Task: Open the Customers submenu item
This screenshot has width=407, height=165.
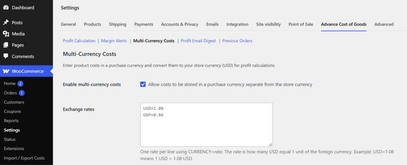Action: pos(14,102)
